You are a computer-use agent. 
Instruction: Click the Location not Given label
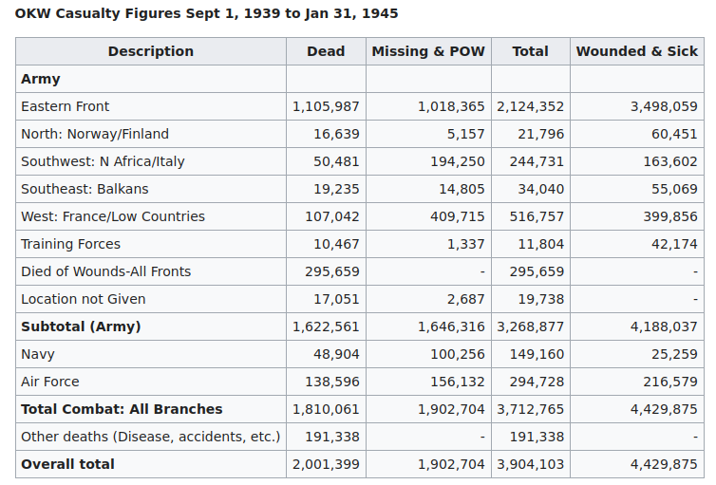[x=84, y=299]
